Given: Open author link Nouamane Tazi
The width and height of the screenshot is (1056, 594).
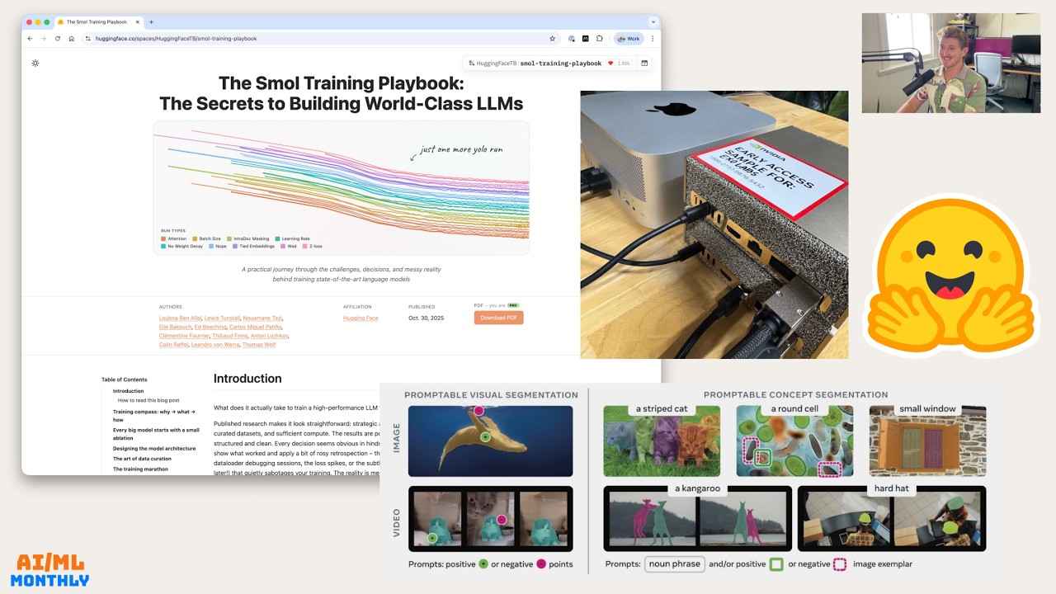Looking at the screenshot, I should click(262, 318).
